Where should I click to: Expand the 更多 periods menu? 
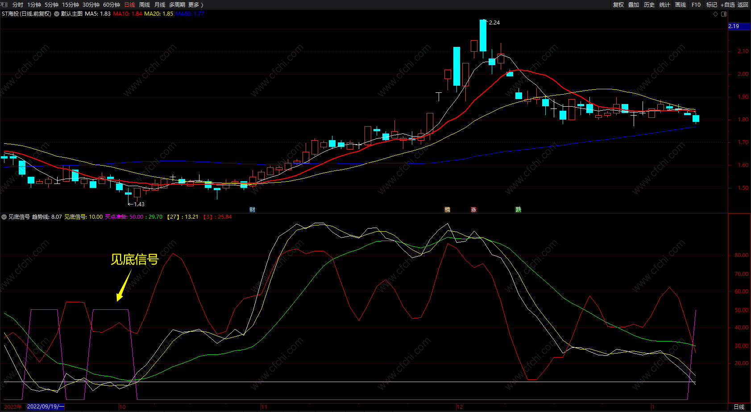pos(195,4)
